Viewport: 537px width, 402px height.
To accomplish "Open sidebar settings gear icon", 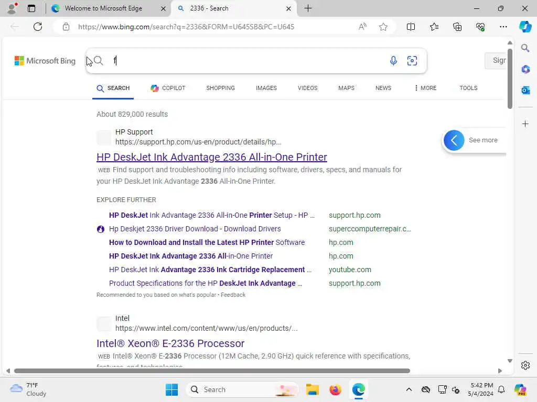I will tap(525, 365).
